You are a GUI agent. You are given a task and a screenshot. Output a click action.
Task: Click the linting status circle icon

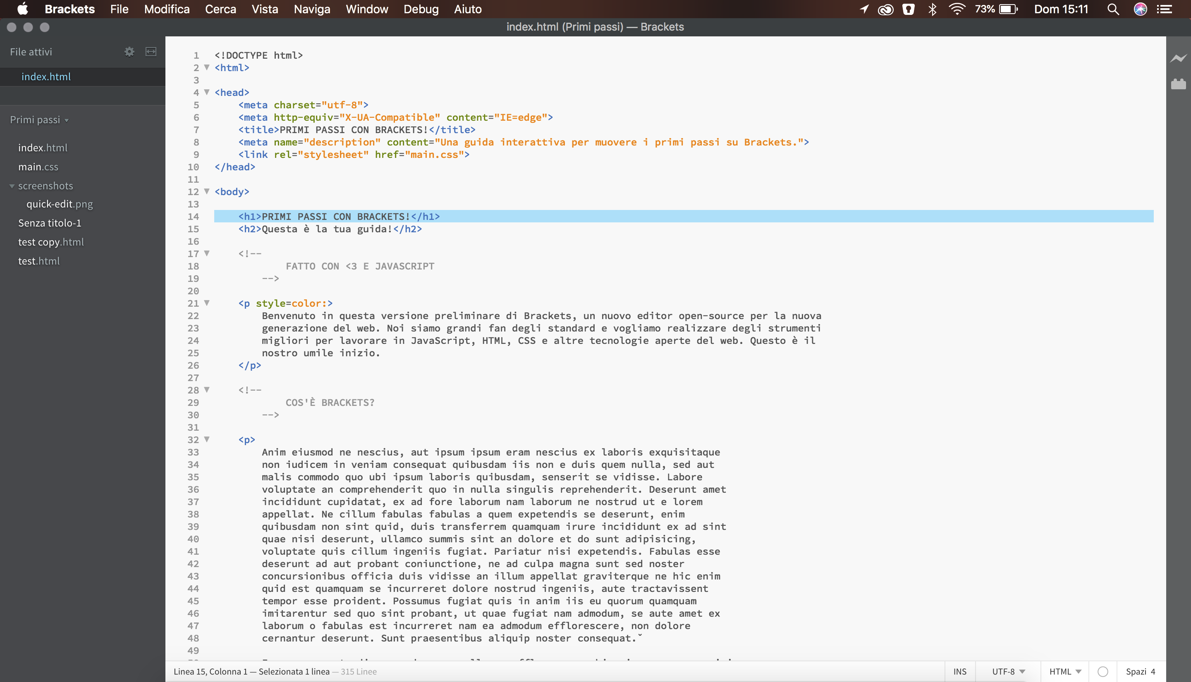[x=1103, y=671]
